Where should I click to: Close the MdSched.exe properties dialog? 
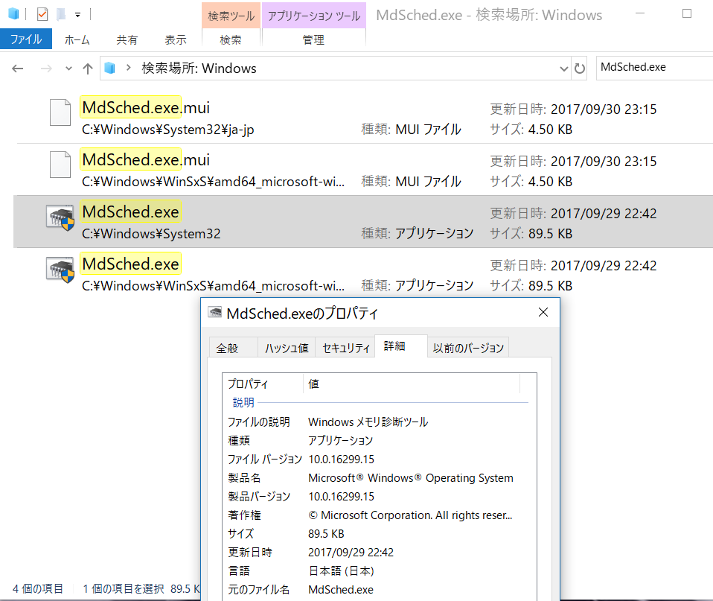pyautogui.click(x=543, y=312)
